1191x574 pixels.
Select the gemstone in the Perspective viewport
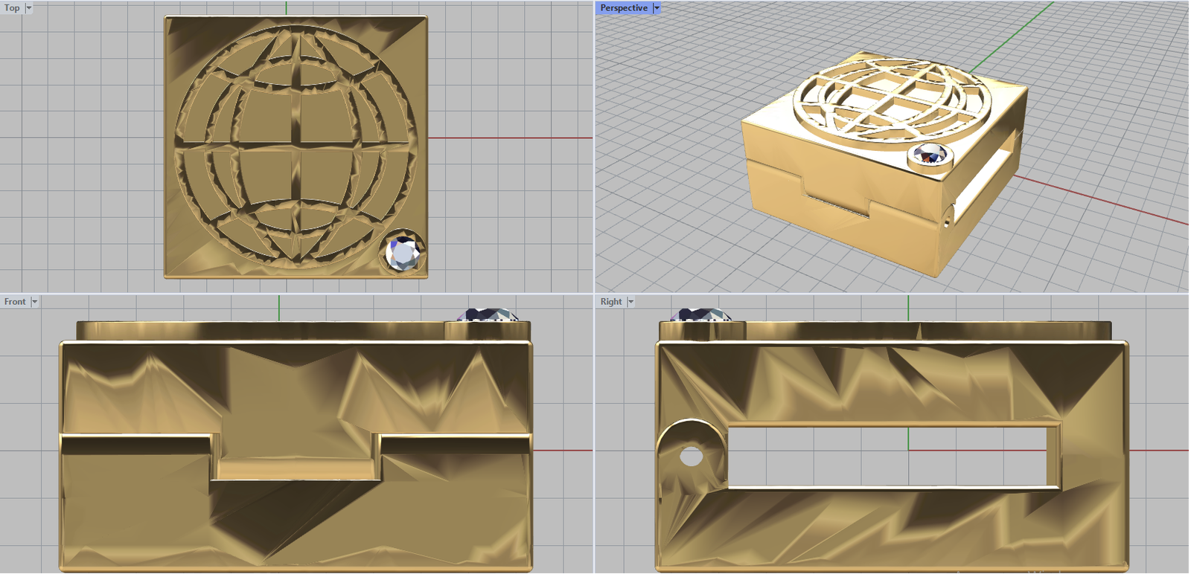coord(929,156)
